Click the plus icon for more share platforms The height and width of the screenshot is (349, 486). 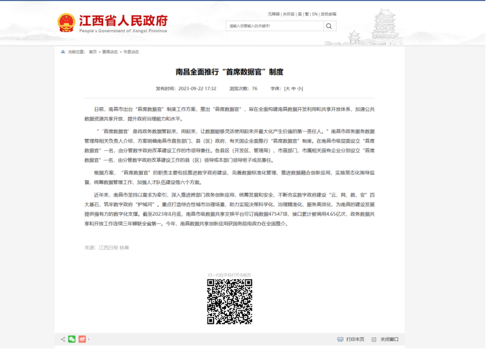click(88, 338)
